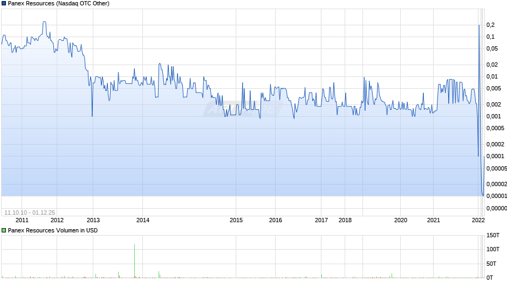Click the 2012 x-axis label
Viewport: 507px width, 283px height.
point(57,220)
